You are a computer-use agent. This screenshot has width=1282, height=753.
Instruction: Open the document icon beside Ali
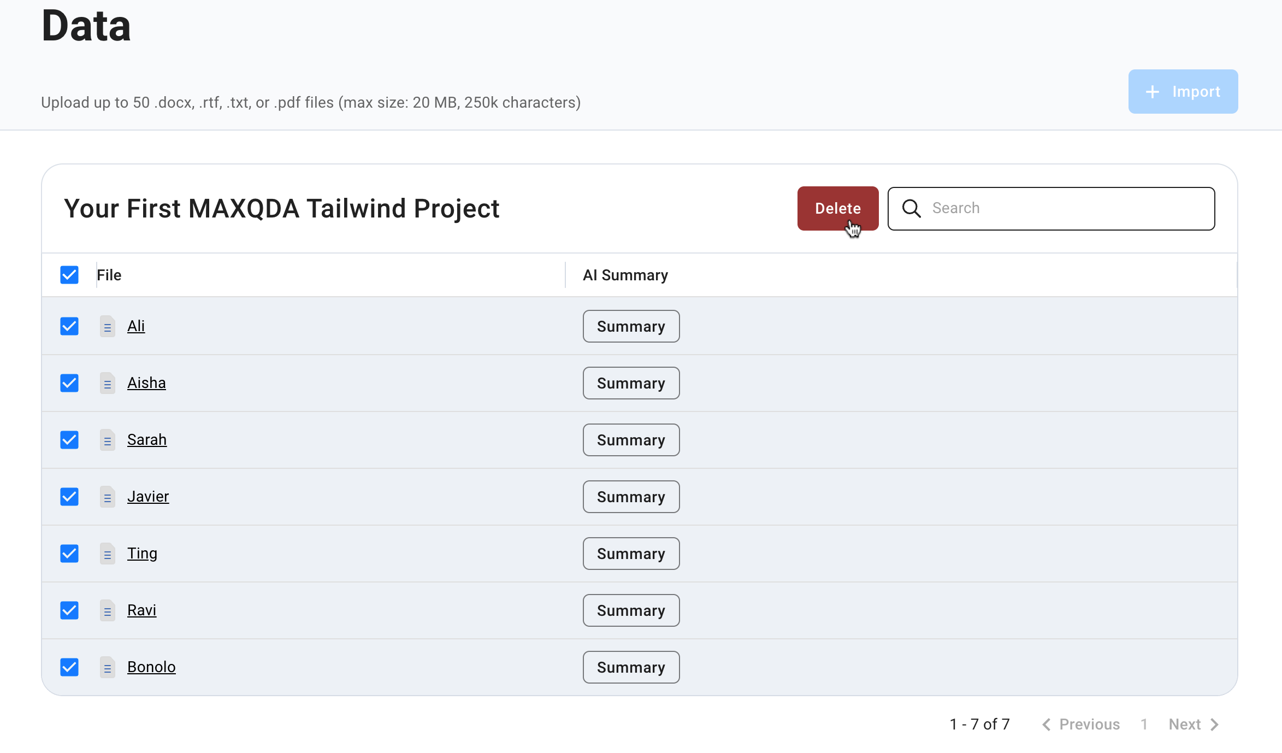pyautogui.click(x=107, y=326)
